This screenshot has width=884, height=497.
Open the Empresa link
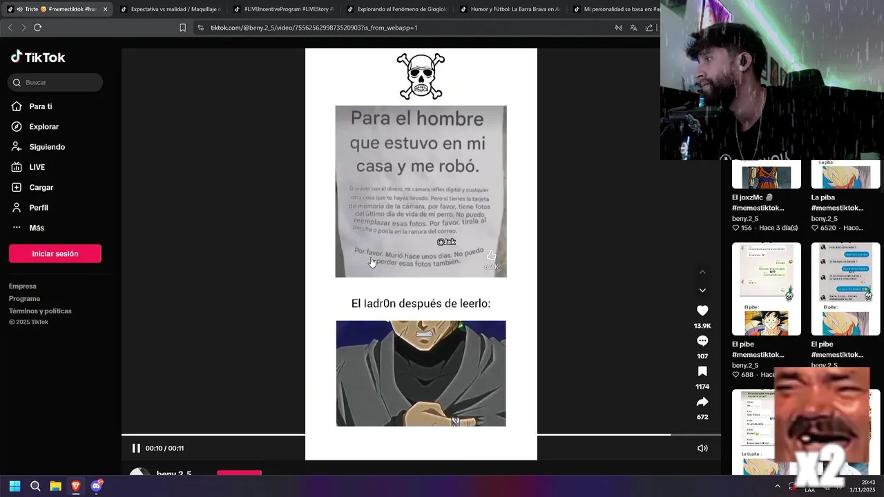[x=23, y=286]
